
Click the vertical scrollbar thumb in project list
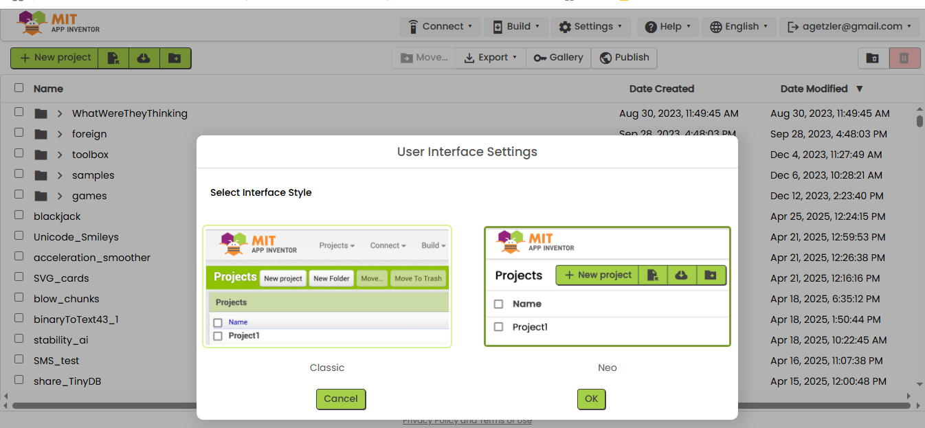pos(920,122)
